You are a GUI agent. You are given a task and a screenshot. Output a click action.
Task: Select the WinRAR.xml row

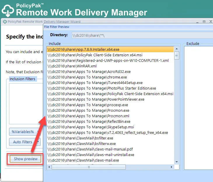[x=110, y=66]
